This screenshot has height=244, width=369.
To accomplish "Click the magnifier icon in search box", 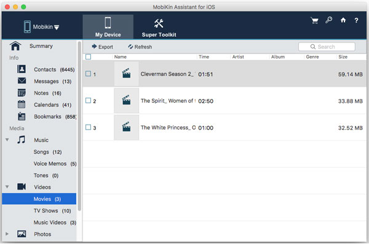I will click(x=313, y=47).
